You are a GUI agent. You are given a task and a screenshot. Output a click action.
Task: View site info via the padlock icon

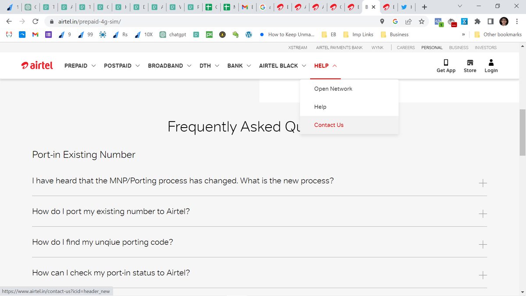pos(52,21)
